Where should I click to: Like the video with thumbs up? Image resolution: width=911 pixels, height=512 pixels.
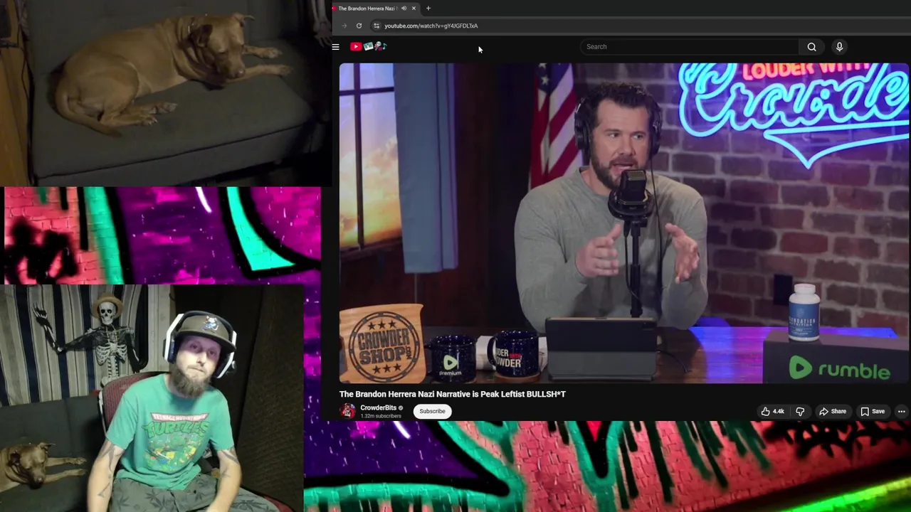point(772,411)
